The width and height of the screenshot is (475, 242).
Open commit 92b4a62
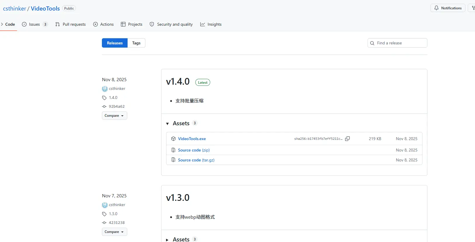coord(117,107)
